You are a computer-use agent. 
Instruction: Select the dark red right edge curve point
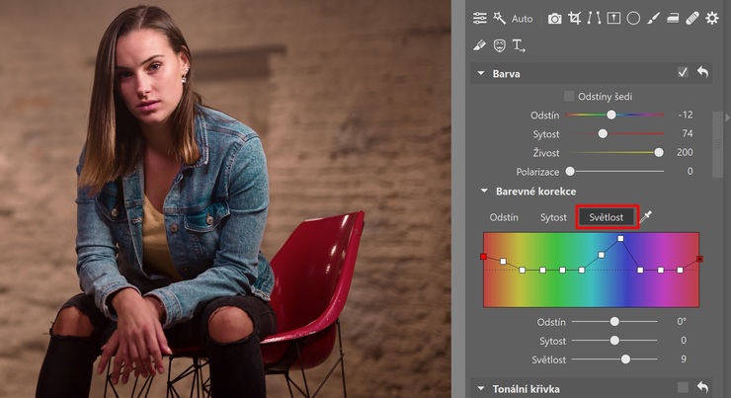click(x=699, y=259)
